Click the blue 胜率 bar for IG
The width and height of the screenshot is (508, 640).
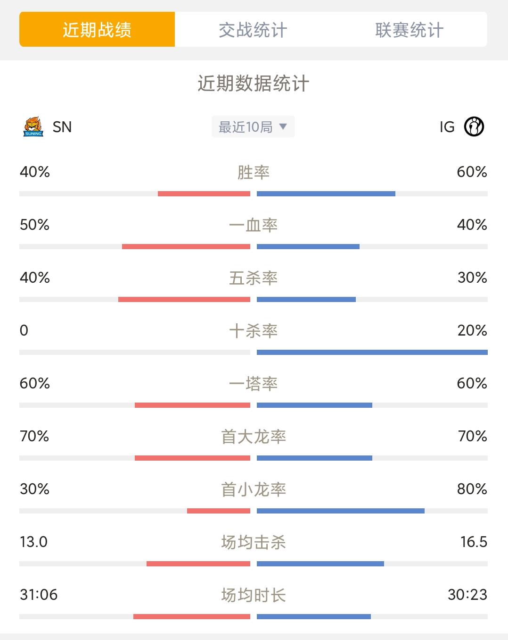click(x=326, y=194)
